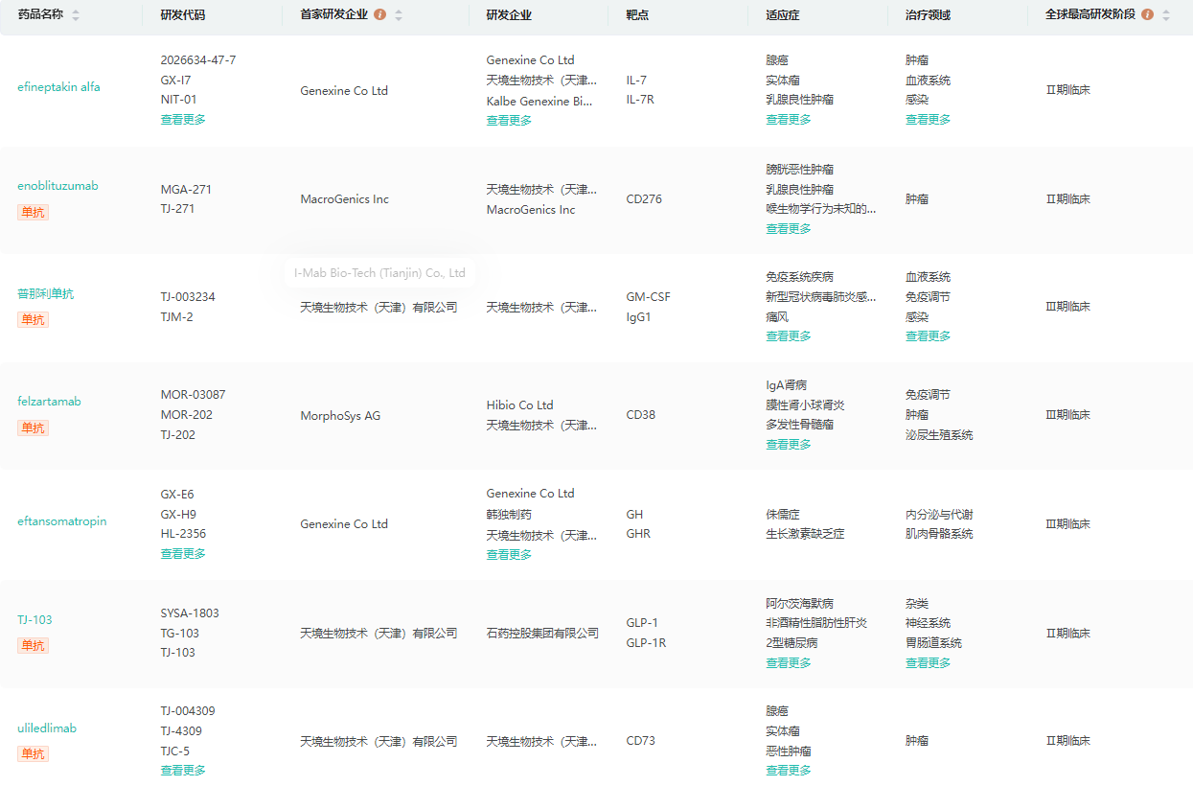Select 治疗领域 column header
Screen dimensions: 1193x786
928,15
